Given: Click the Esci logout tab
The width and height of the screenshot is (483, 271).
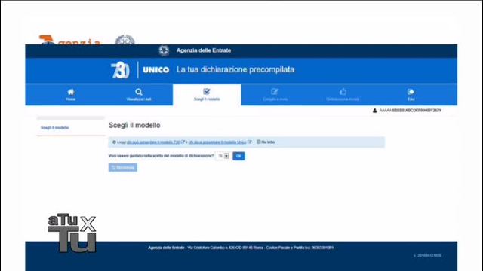Looking at the screenshot, I should tap(411, 95).
